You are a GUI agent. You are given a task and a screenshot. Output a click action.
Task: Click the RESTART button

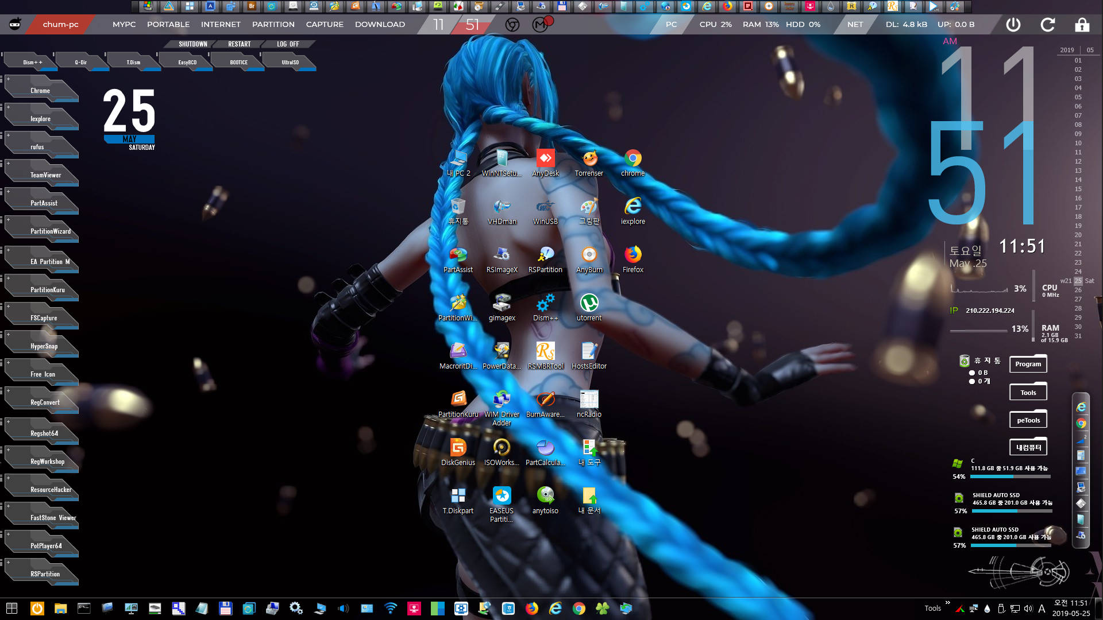click(239, 44)
